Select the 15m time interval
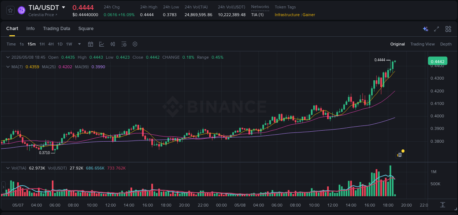The width and height of the screenshot is (458, 215). point(32,44)
